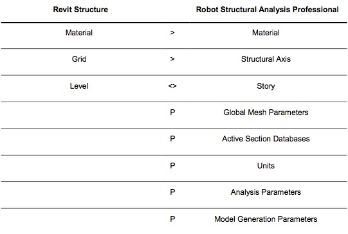
Task: Click the arrow symbol in the Grid row
Action: click(172, 59)
